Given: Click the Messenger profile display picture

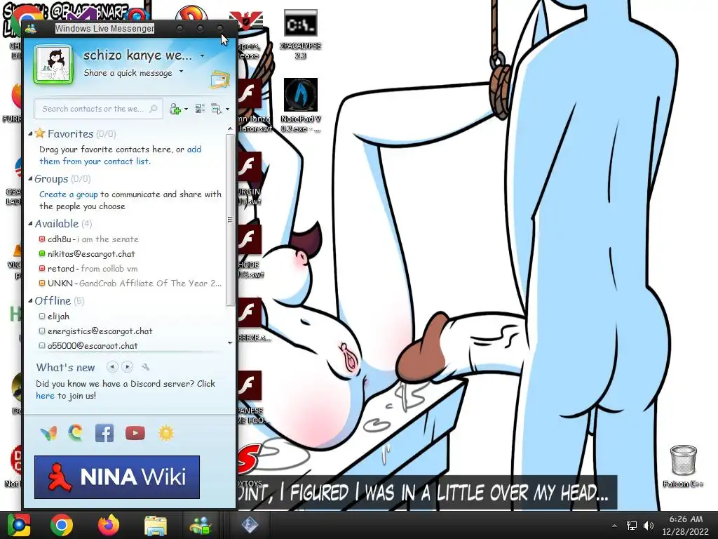Looking at the screenshot, I should click(53, 65).
